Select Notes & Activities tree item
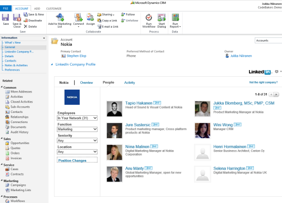 tap(16, 65)
